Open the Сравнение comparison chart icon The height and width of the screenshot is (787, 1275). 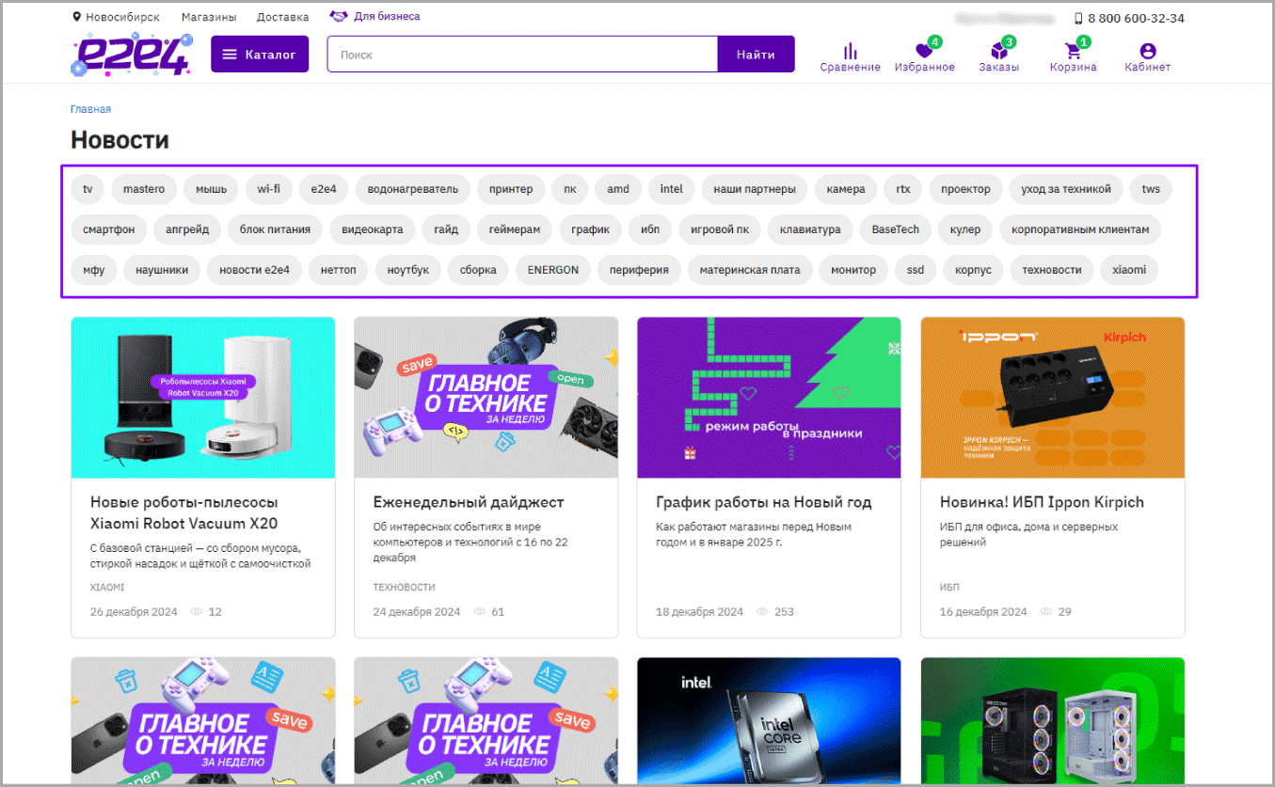pyautogui.click(x=850, y=51)
